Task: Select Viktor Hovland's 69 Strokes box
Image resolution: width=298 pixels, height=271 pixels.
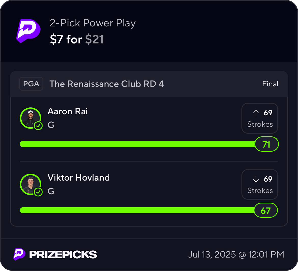Action: click(260, 184)
